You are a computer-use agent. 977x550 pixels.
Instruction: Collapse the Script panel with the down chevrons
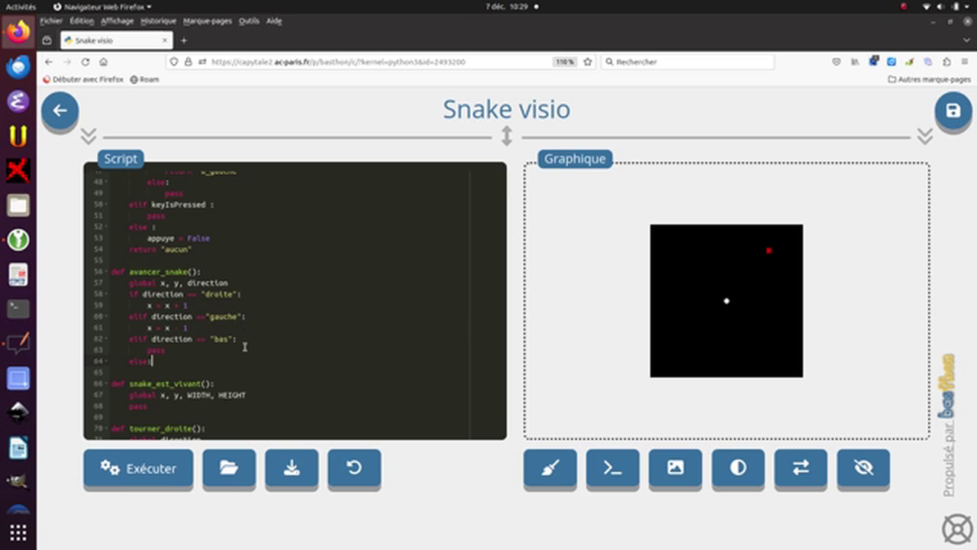tap(88, 135)
